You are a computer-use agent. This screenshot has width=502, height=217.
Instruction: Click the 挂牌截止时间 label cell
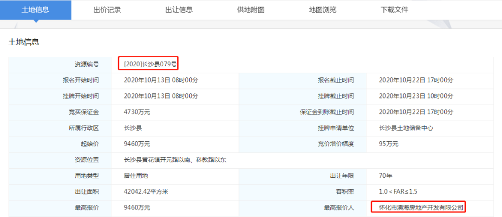click(303, 97)
